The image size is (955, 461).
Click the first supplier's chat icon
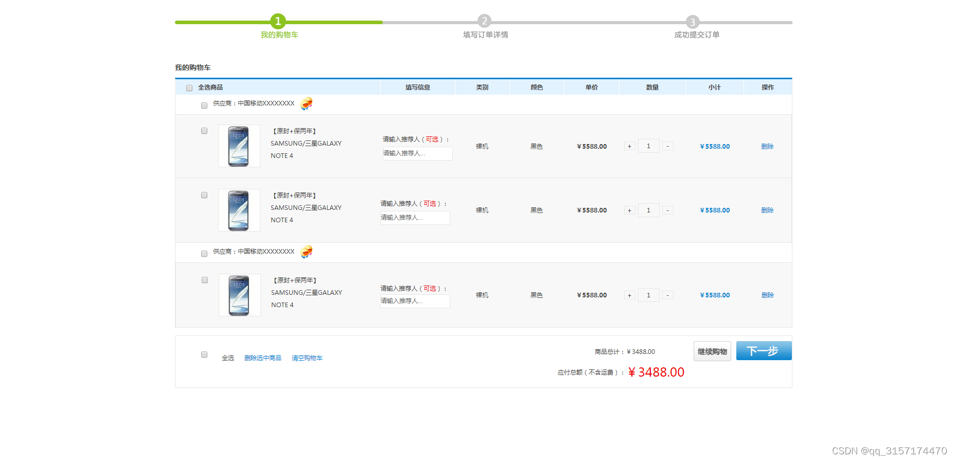coord(307,103)
